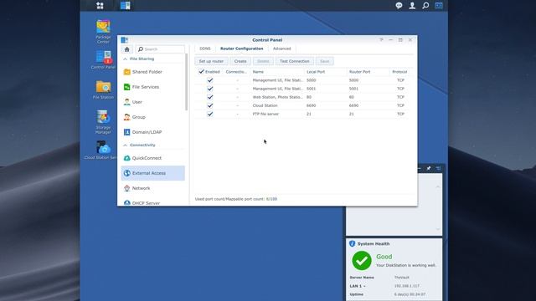Open User settings in sidebar
Image resolution: width=536 pixels, height=301 pixels.
(152, 102)
